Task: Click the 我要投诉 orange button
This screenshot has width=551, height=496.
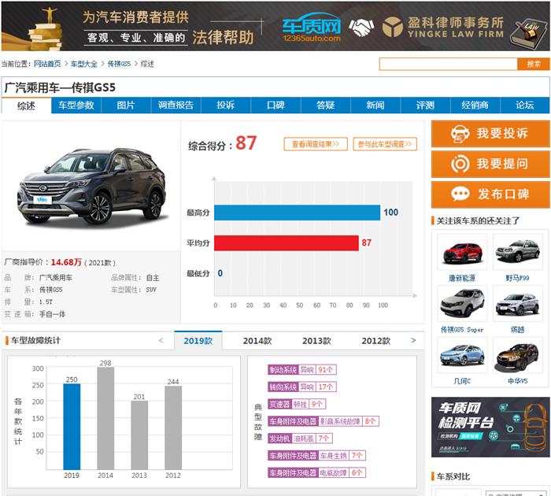Action: point(490,134)
